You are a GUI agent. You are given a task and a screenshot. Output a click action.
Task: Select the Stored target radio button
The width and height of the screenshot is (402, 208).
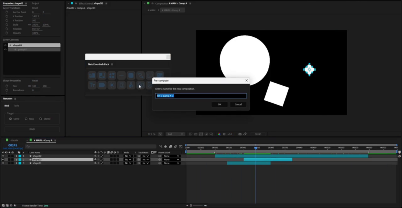41,119
